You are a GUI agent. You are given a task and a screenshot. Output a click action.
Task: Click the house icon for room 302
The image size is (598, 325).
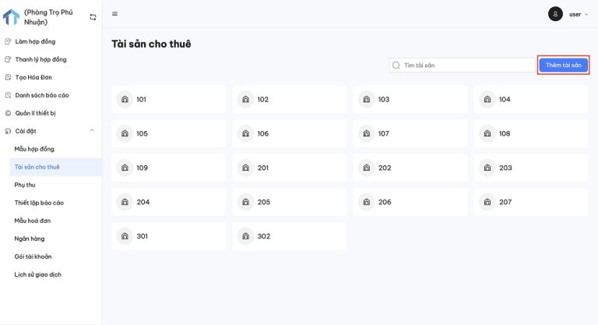245,236
